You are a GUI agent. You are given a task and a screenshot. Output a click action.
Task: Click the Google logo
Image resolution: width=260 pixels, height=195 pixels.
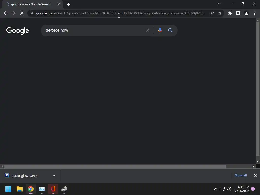click(18, 31)
